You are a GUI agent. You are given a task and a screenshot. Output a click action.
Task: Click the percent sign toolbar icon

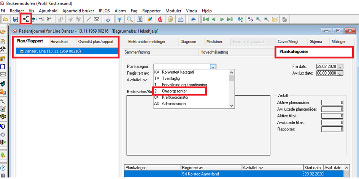(x=250, y=19)
